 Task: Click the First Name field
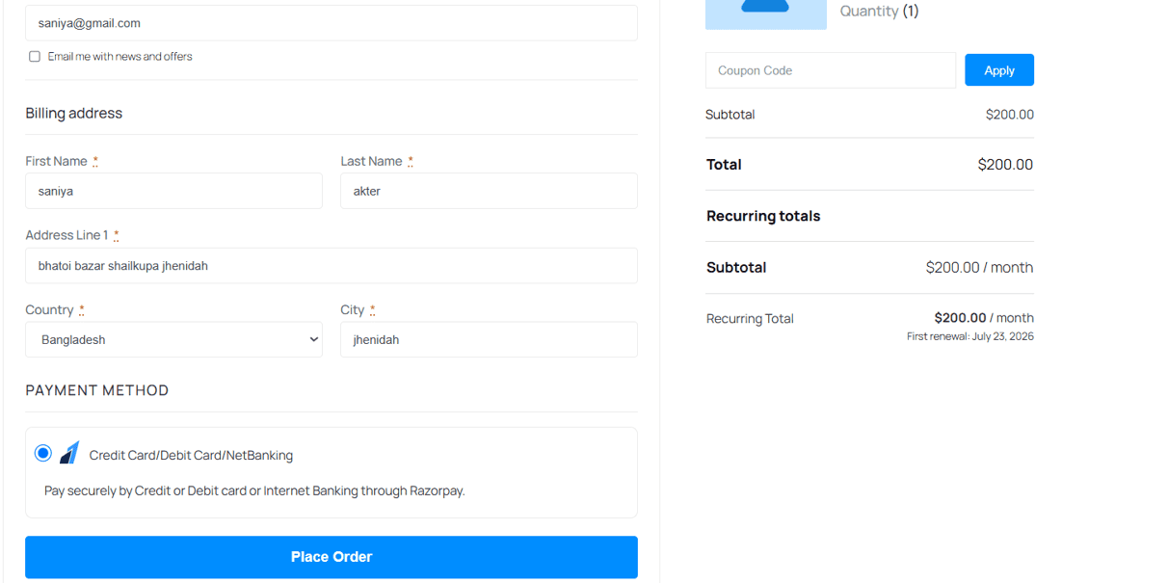click(x=173, y=191)
